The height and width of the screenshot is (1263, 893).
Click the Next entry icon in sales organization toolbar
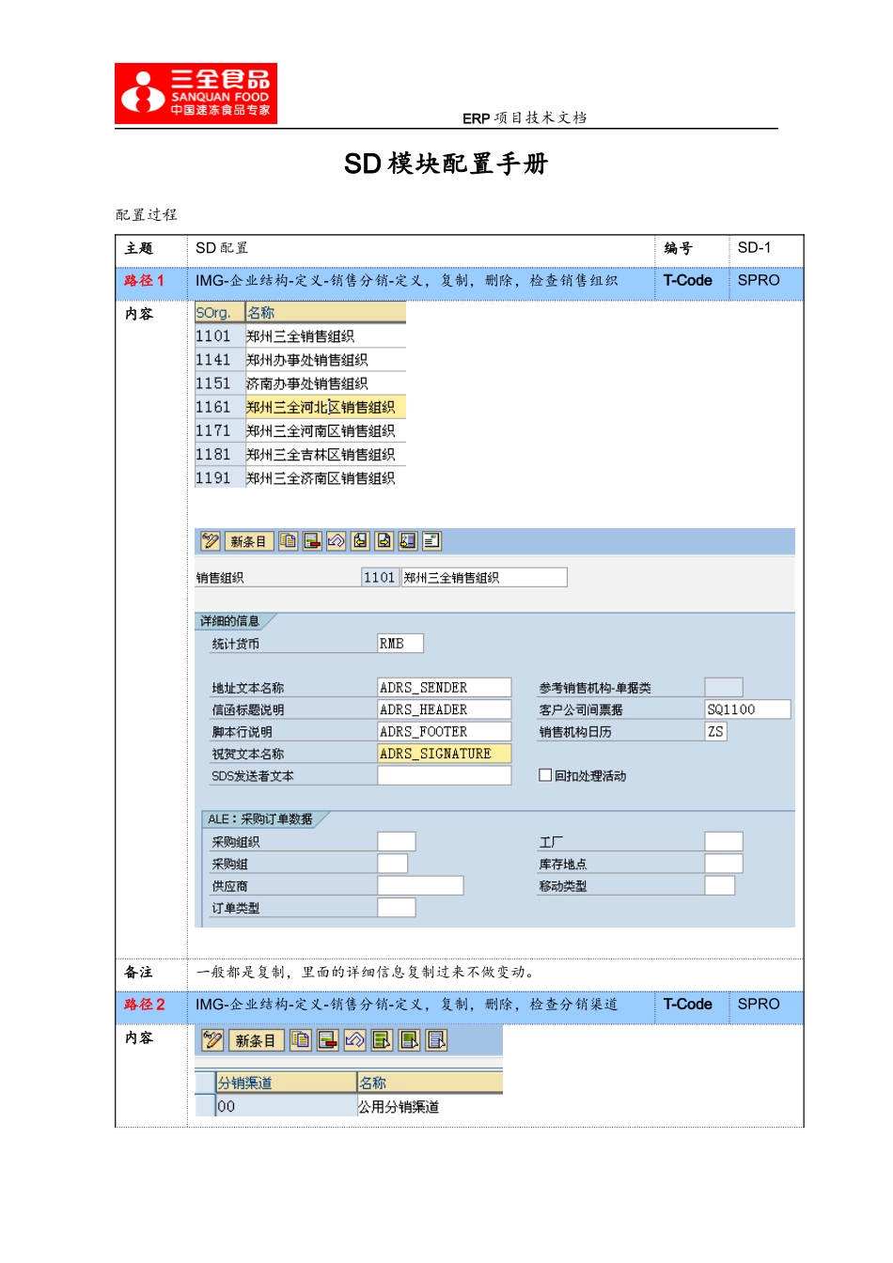(384, 541)
